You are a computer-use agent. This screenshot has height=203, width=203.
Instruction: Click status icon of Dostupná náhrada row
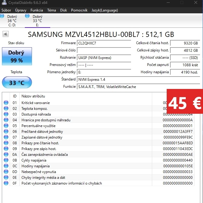tap(6, 114)
